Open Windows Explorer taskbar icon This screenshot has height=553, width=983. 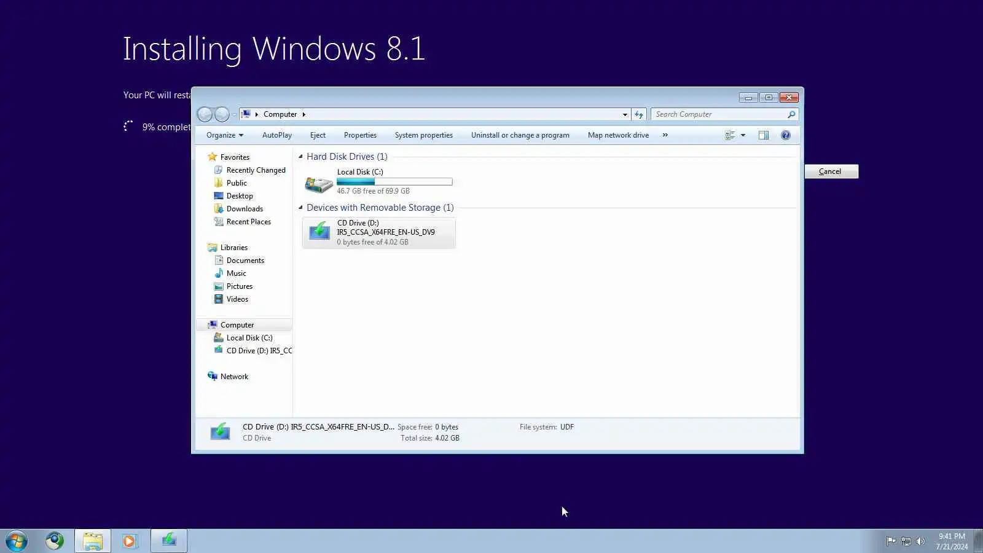93,541
